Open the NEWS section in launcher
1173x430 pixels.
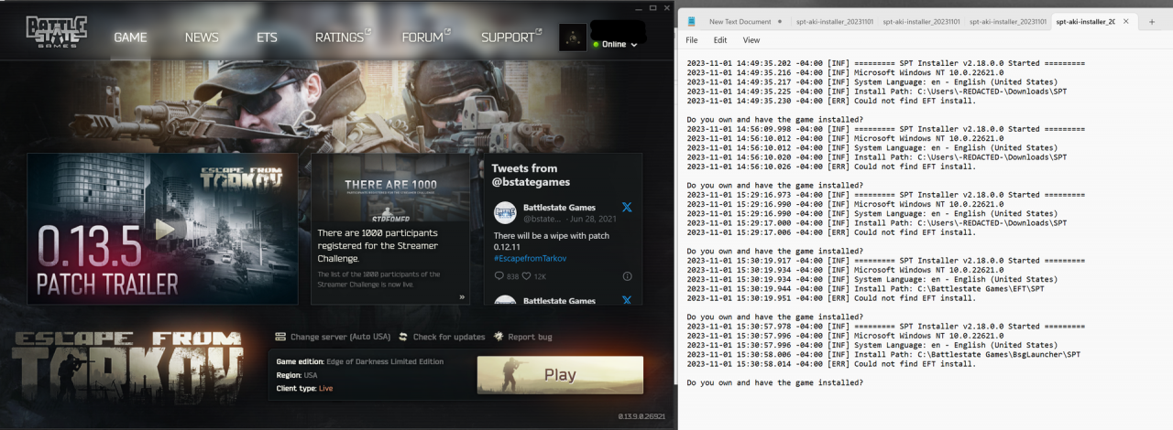(202, 38)
